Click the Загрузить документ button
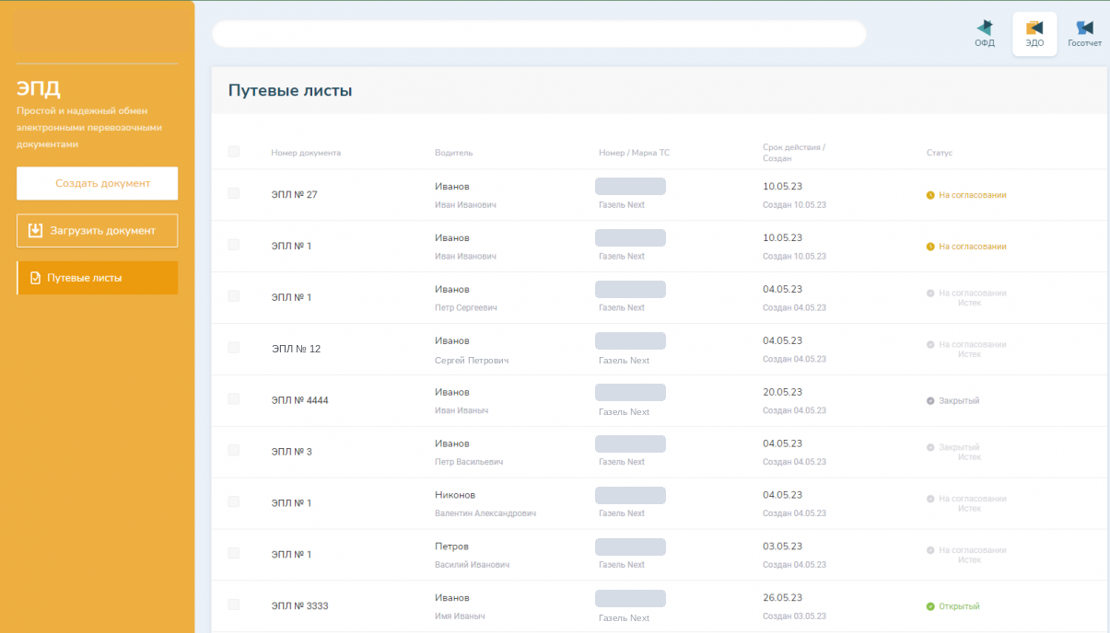Image resolution: width=1110 pixels, height=633 pixels. (98, 230)
